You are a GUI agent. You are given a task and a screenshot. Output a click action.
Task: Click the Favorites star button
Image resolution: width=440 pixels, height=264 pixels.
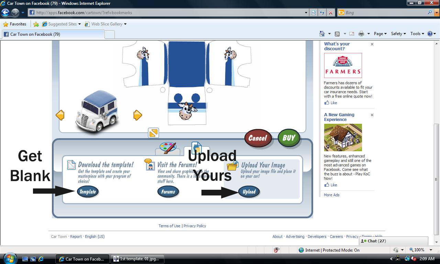[14, 24]
